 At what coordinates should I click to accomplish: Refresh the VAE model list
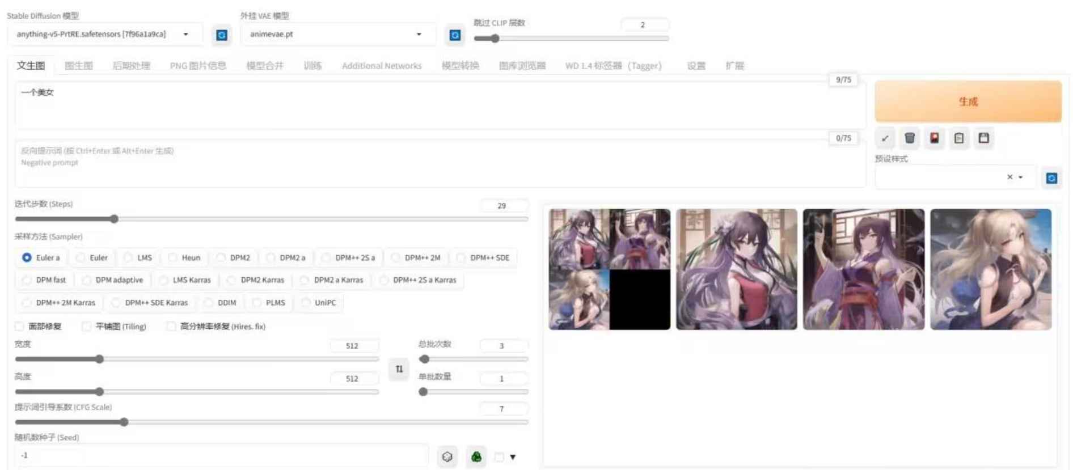[455, 35]
